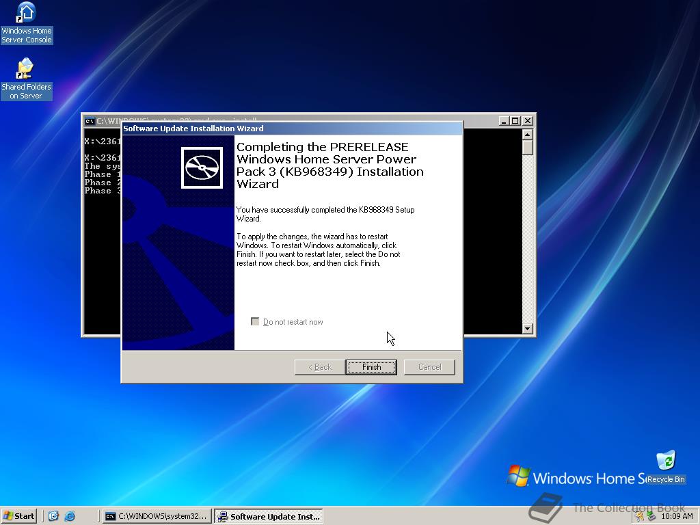Viewport: 700px width, 525px height.
Task: Select the Shared Folders on Server icon
Action: coord(27,79)
